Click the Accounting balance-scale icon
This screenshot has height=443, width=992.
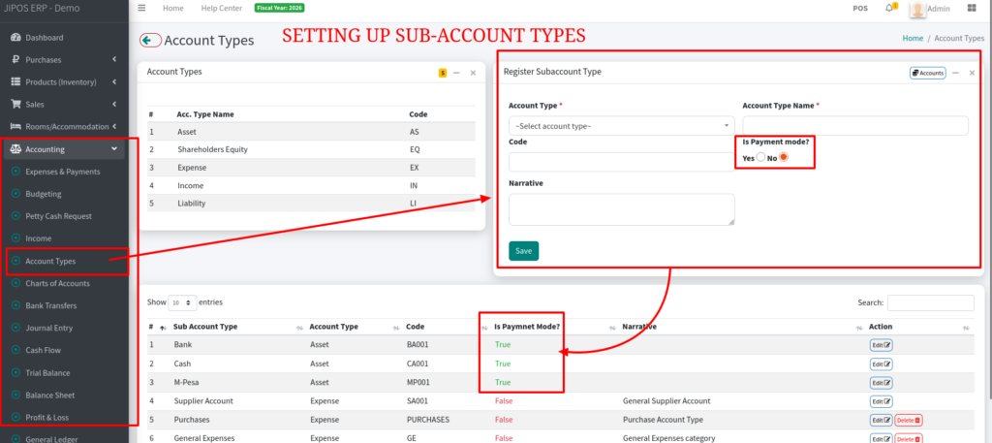15,149
